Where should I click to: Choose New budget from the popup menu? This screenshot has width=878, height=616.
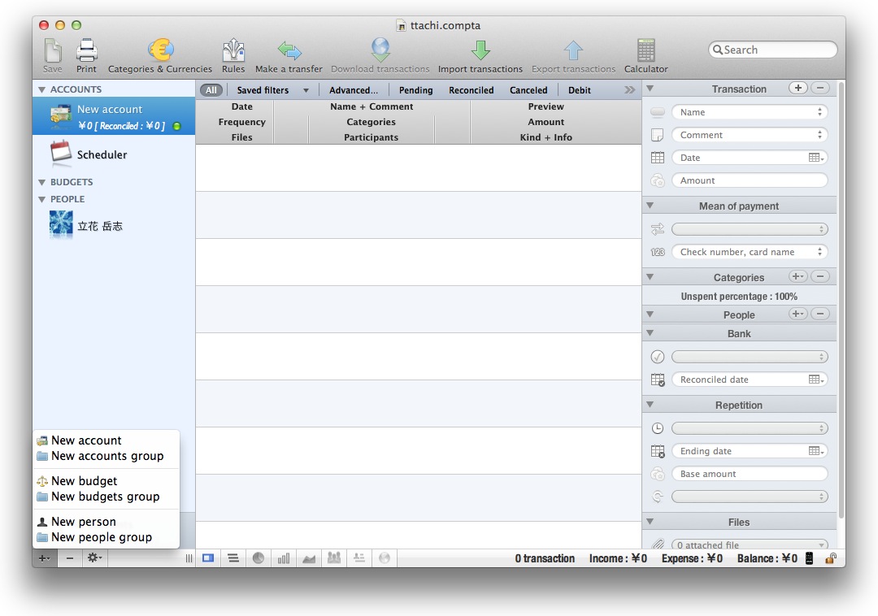click(x=84, y=481)
